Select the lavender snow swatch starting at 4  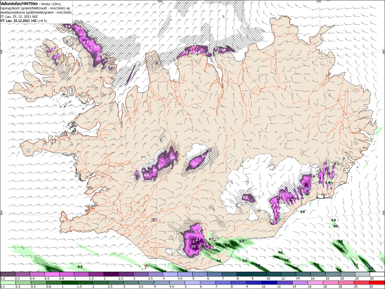[170, 274]
